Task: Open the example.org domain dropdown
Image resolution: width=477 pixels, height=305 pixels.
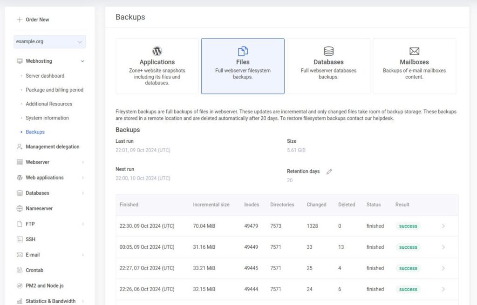Action: click(x=49, y=42)
